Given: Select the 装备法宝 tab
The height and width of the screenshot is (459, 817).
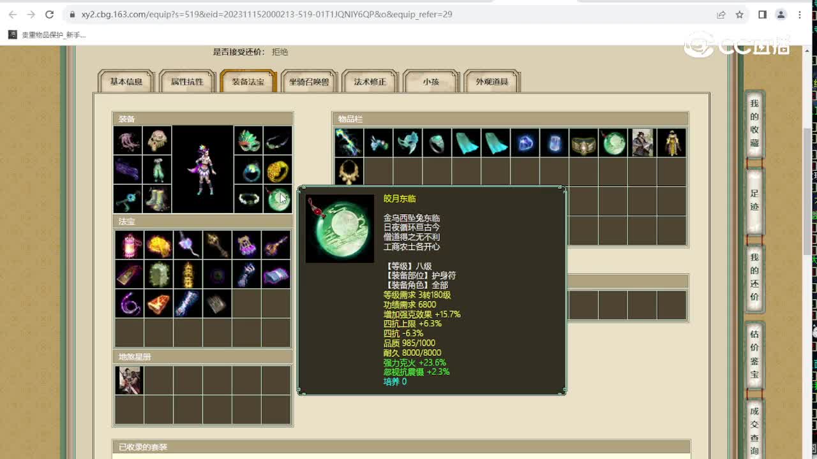Looking at the screenshot, I should tap(248, 82).
